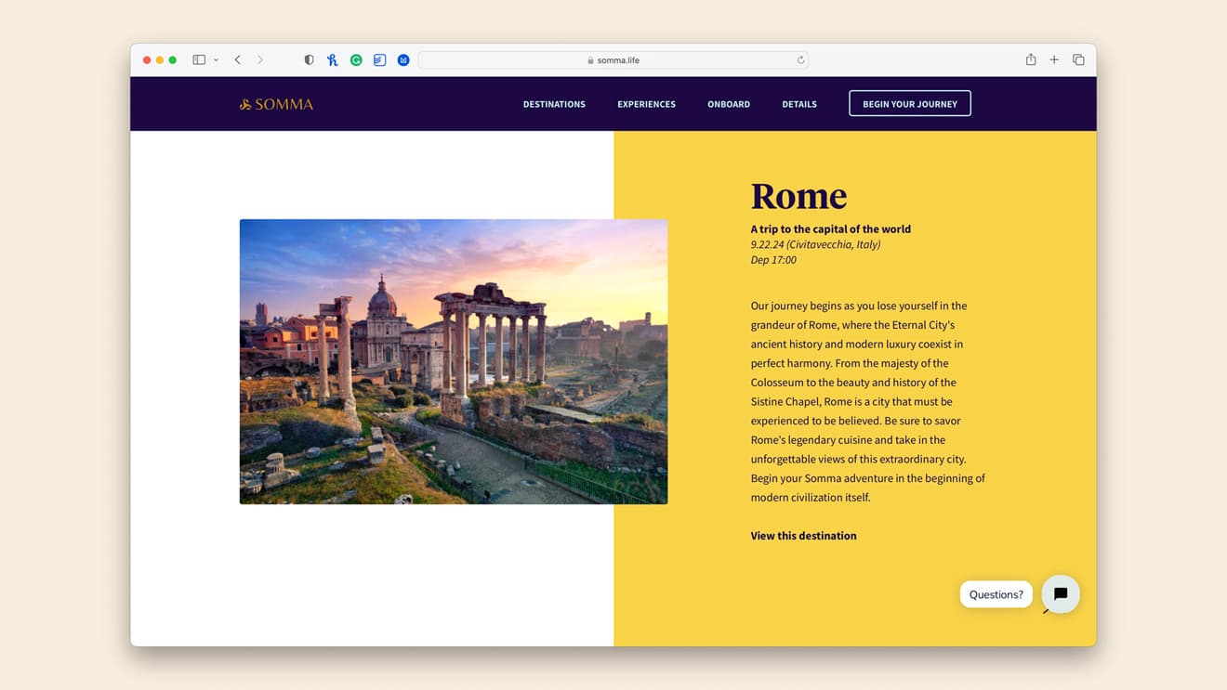The width and height of the screenshot is (1227, 690).
Task: Open the chat widget icon
Action: pos(1061,594)
